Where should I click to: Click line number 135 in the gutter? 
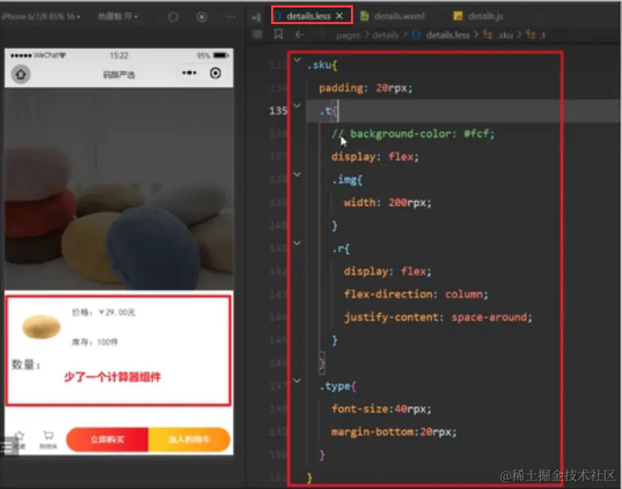point(278,111)
